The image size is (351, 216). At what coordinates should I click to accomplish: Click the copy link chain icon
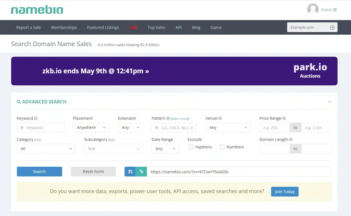pyautogui.click(x=141, y=172)
